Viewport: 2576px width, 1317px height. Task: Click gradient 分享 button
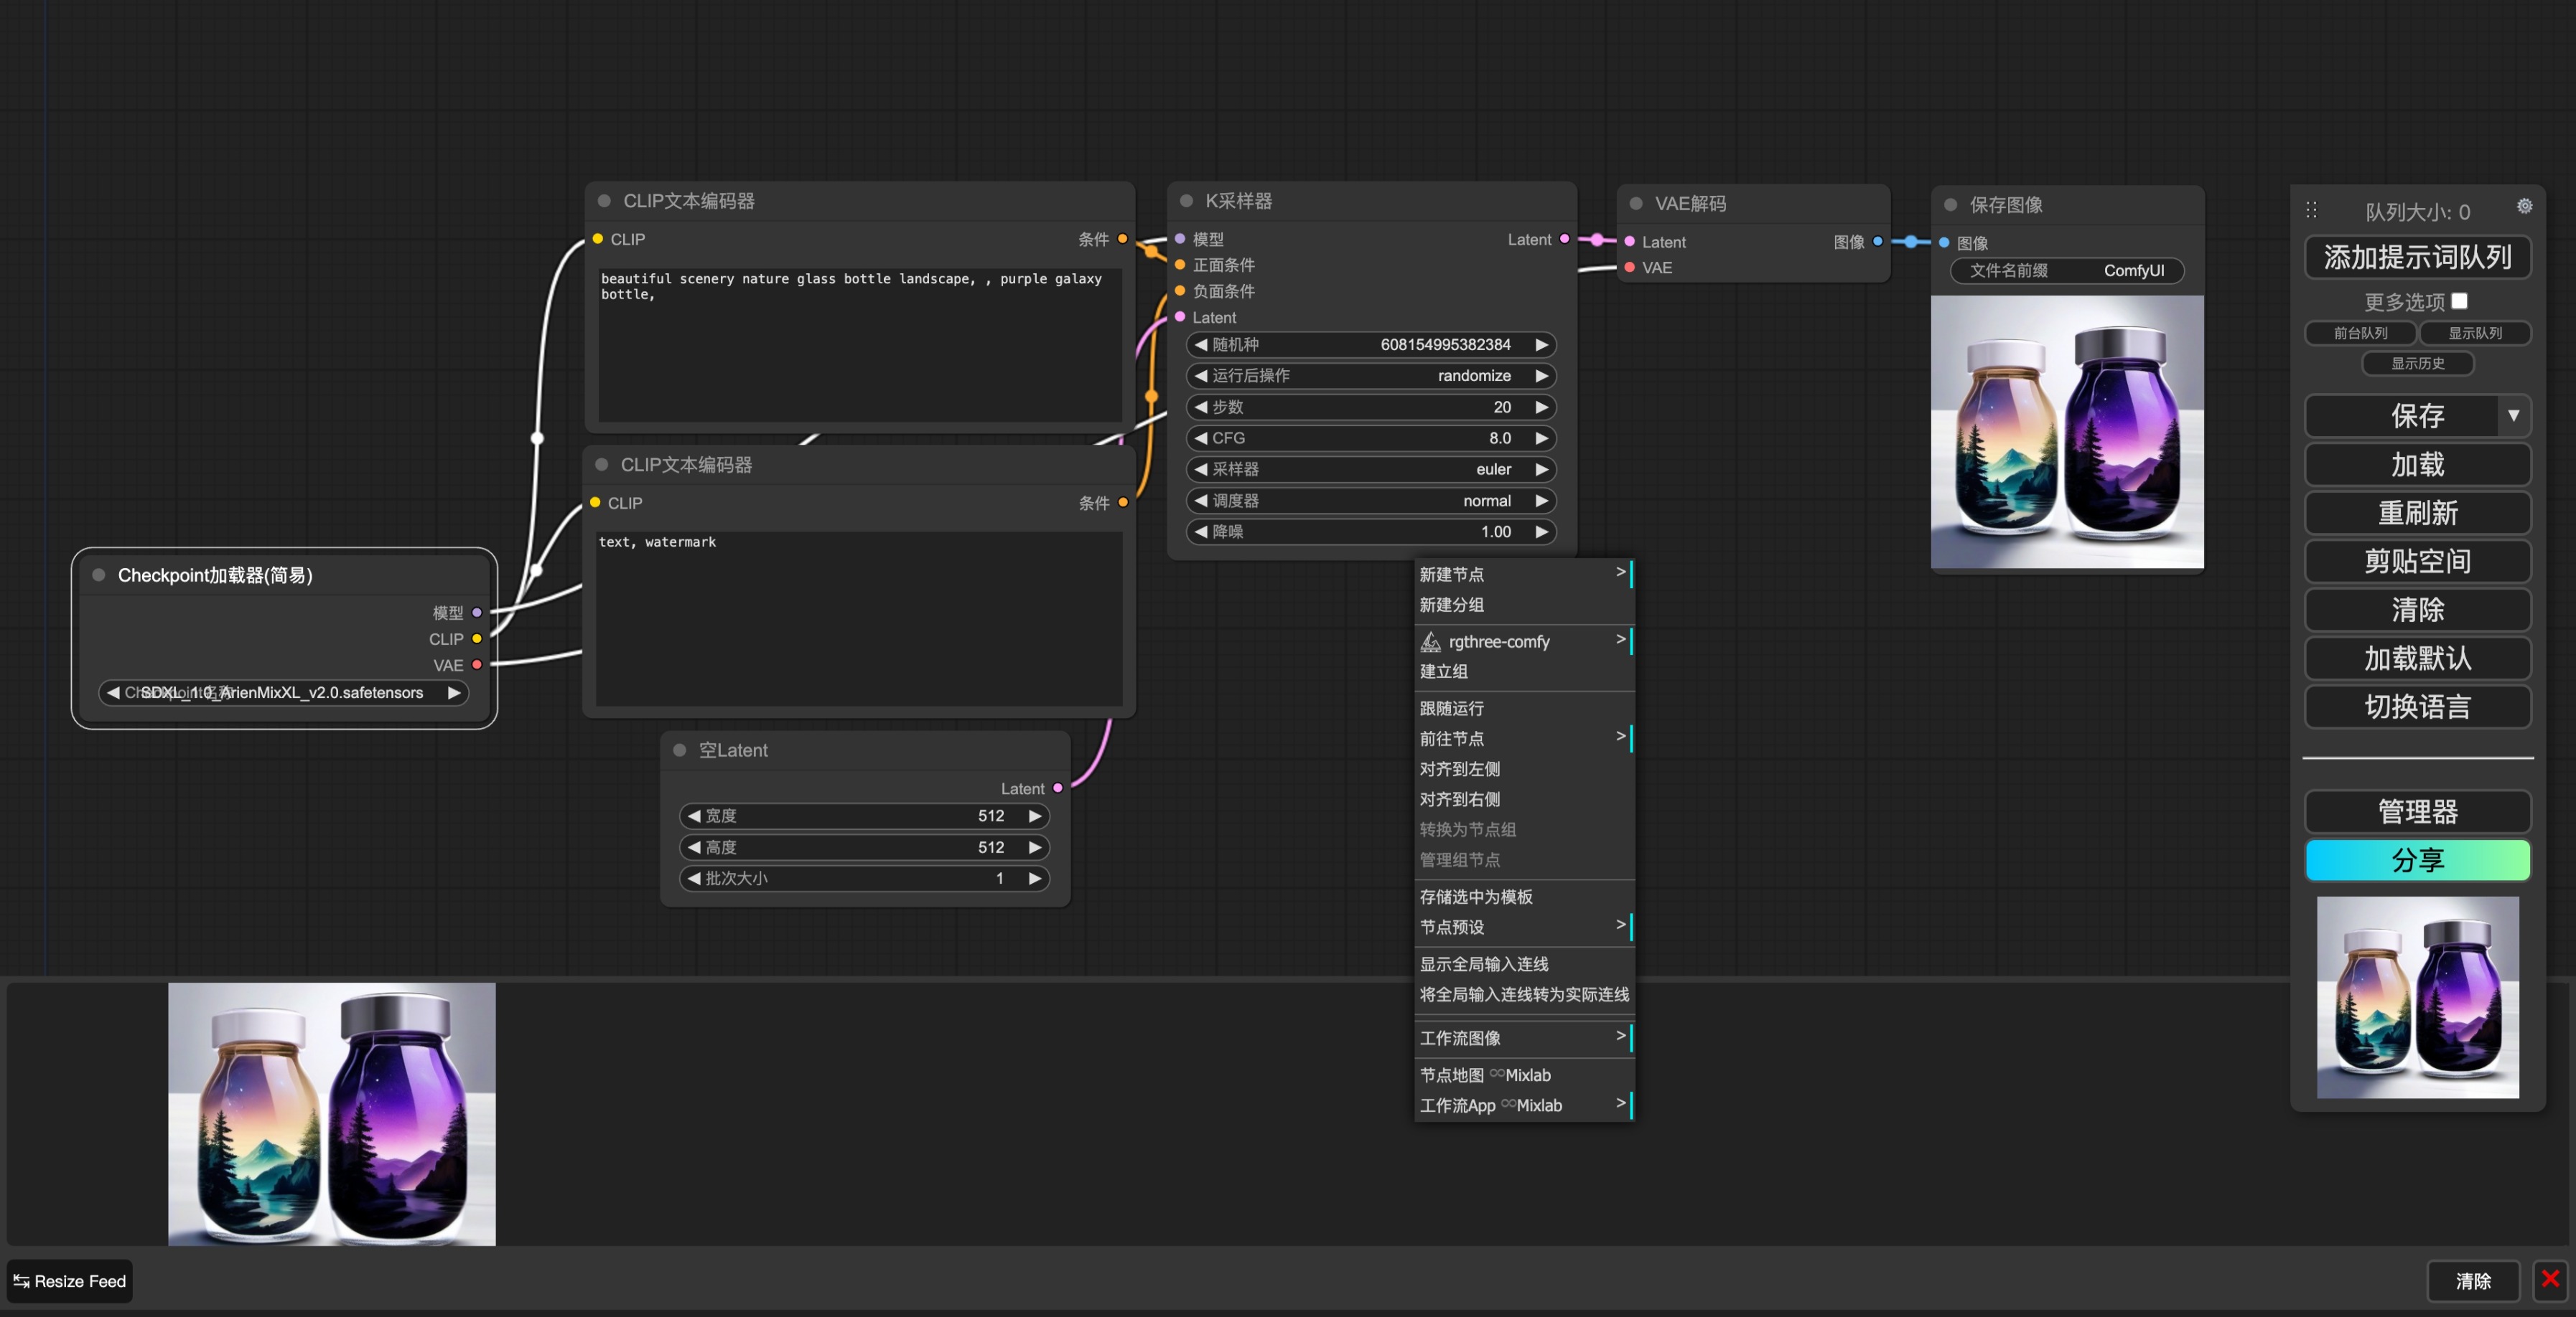coord(2417,859)
